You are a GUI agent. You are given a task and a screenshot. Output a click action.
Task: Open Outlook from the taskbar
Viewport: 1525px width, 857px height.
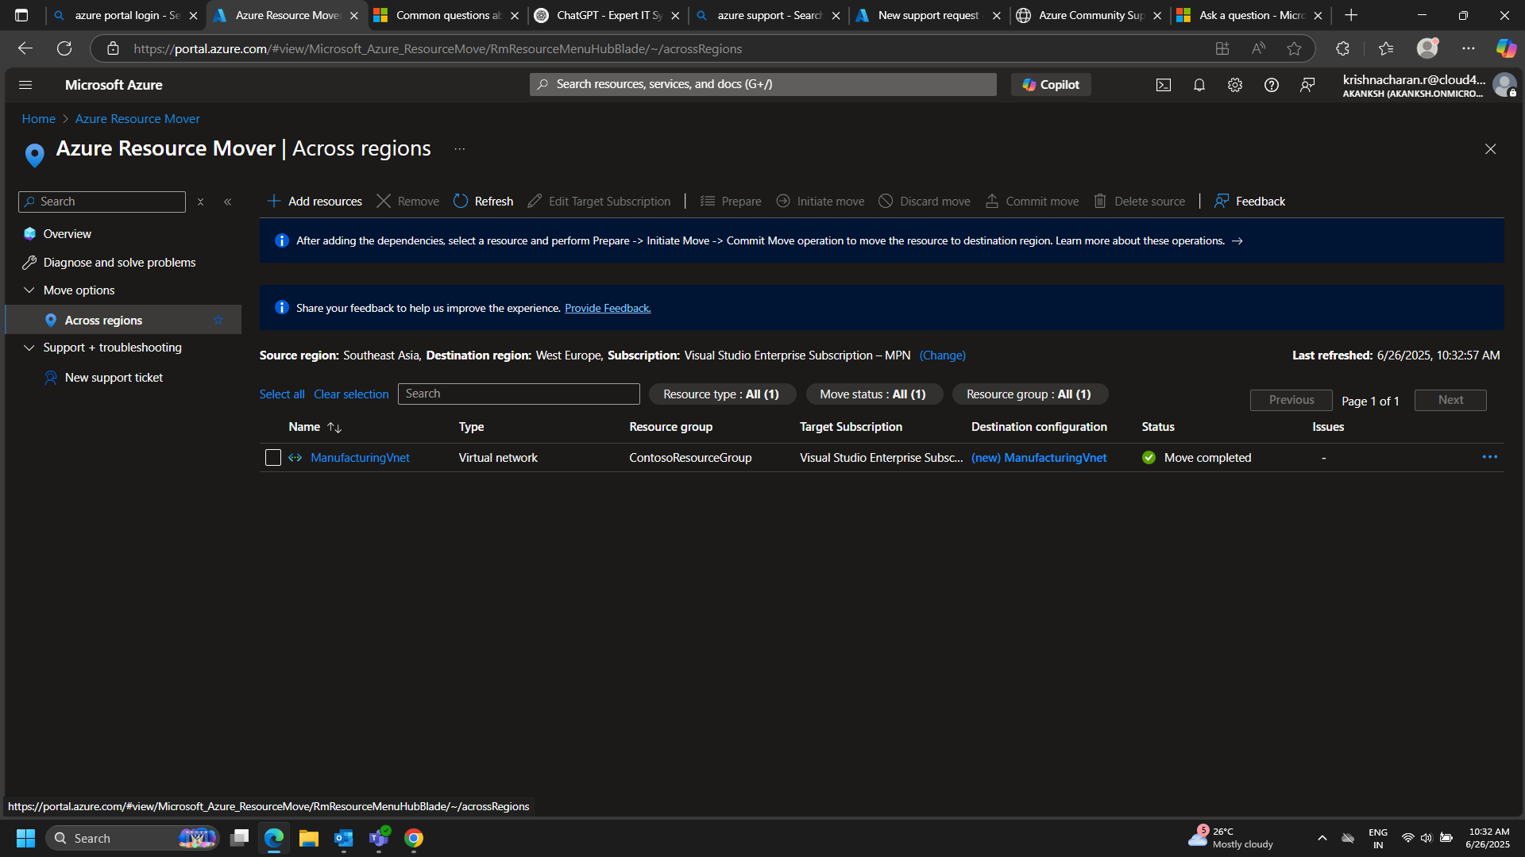(344, 838)
